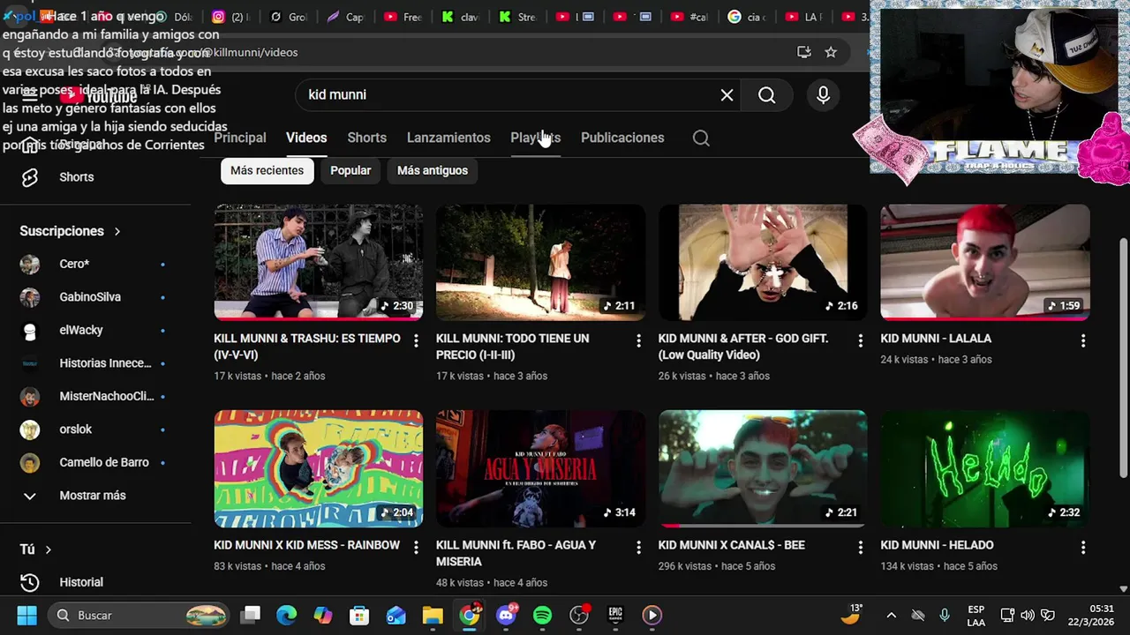
Task: Select the Playlists channel tab
Action: 535,138
